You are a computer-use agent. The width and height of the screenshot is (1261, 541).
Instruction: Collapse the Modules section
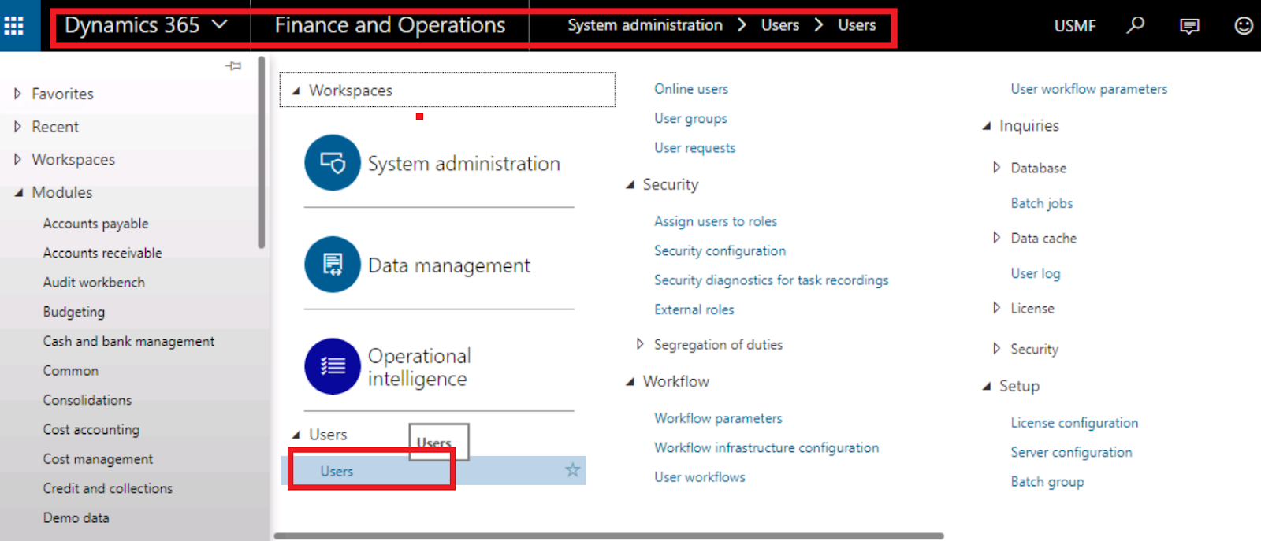pyautogui.click(x=18, y=192)
